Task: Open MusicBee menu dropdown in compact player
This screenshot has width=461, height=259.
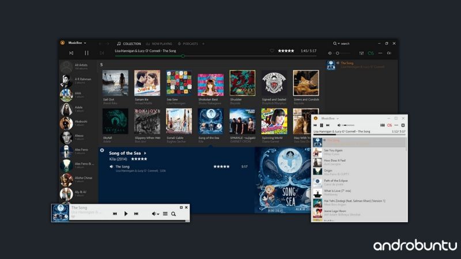Action: click(330, 119)
